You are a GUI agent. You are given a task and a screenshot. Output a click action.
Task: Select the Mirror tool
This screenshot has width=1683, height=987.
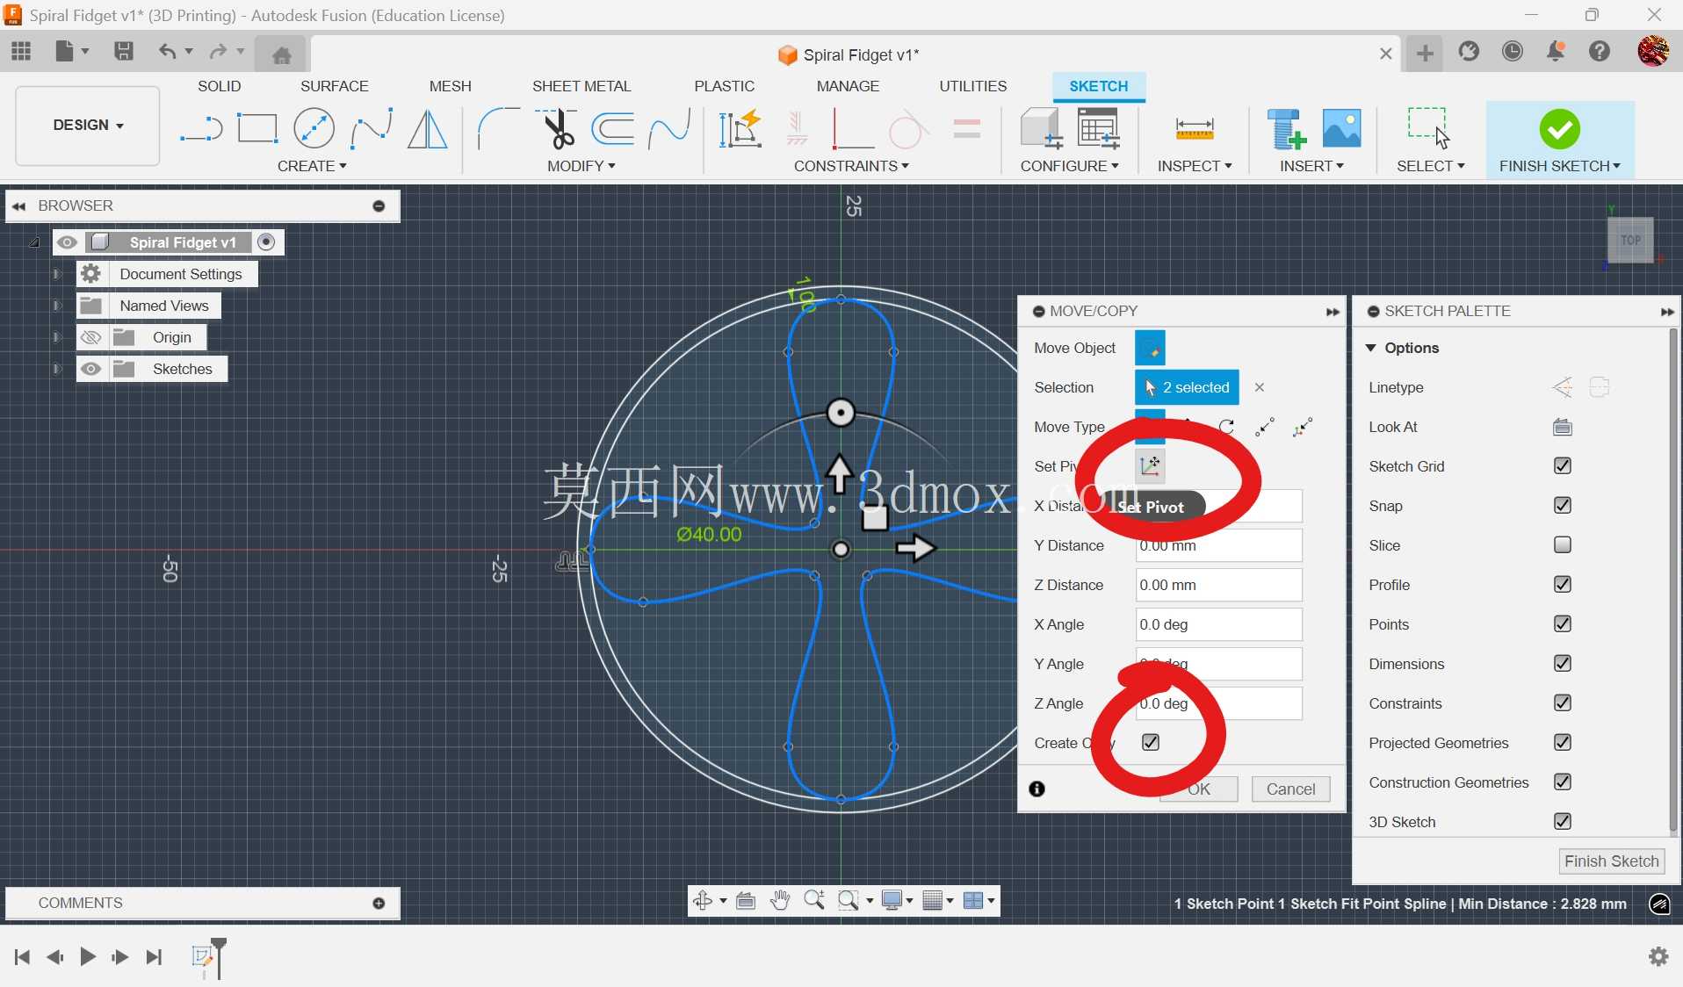pyautogui.click(x=428, y=129)
